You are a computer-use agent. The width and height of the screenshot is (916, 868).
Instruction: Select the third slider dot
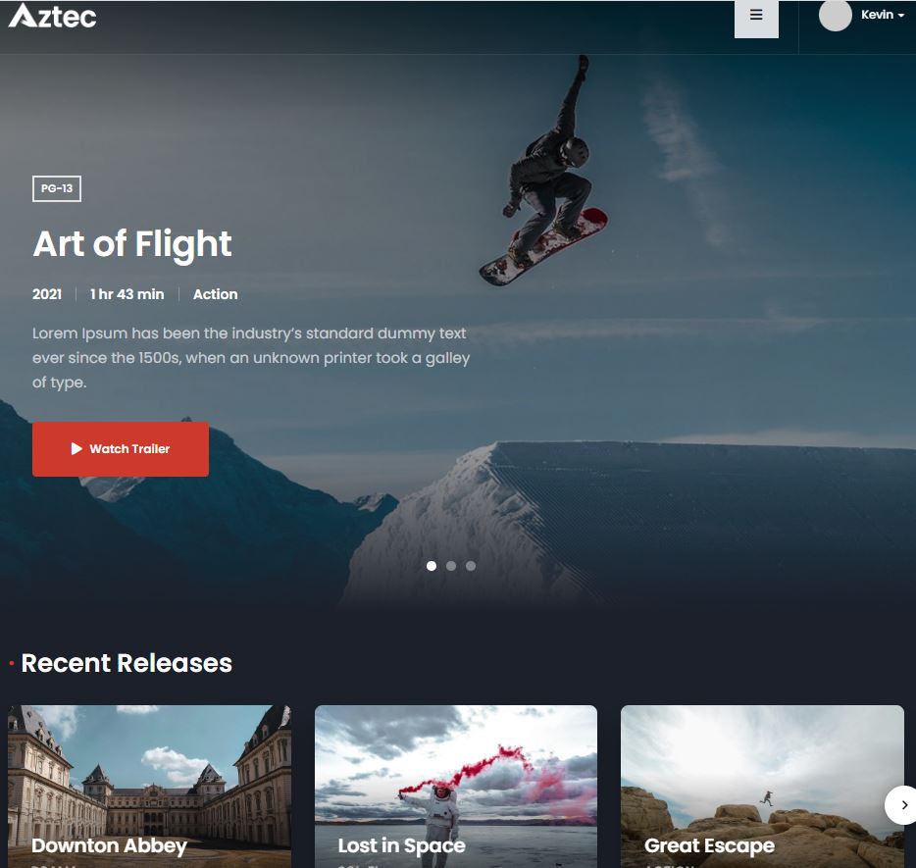point(471,566)
